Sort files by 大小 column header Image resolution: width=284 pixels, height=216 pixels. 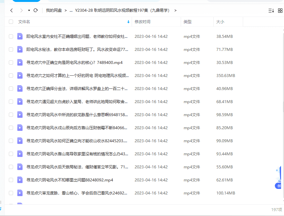pos(220,22)
